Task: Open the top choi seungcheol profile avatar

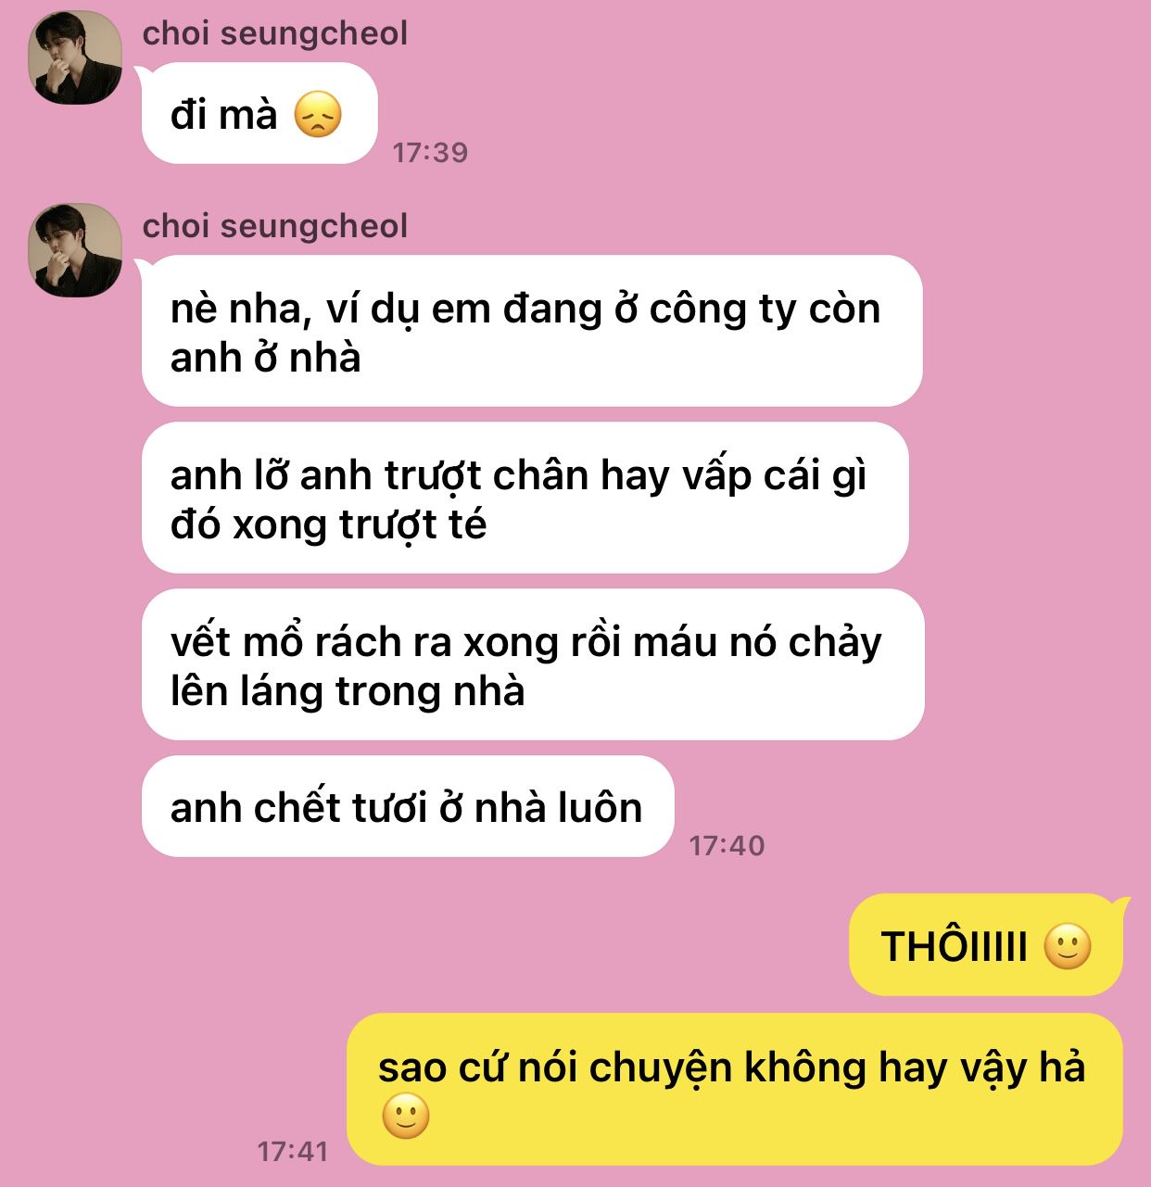Action: [x=75, y=57]
